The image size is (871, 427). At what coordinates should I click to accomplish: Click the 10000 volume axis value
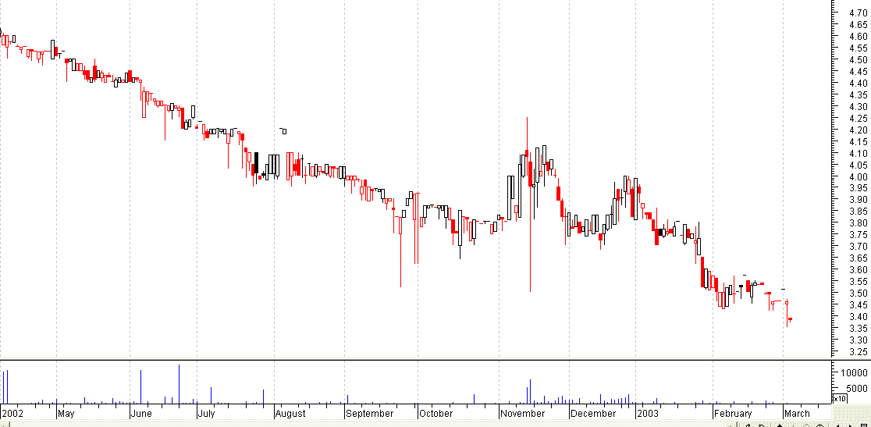tap(856, 372)
